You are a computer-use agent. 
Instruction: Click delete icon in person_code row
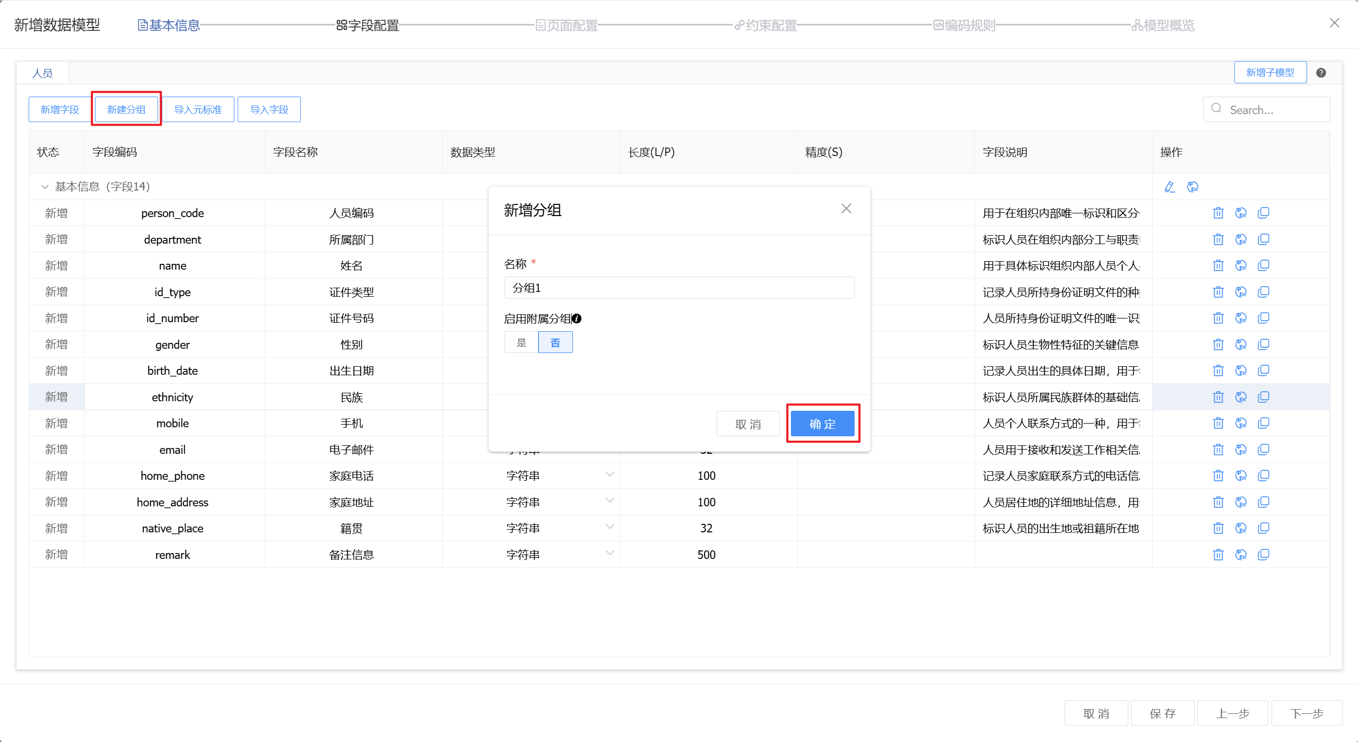coord(1218,213)
